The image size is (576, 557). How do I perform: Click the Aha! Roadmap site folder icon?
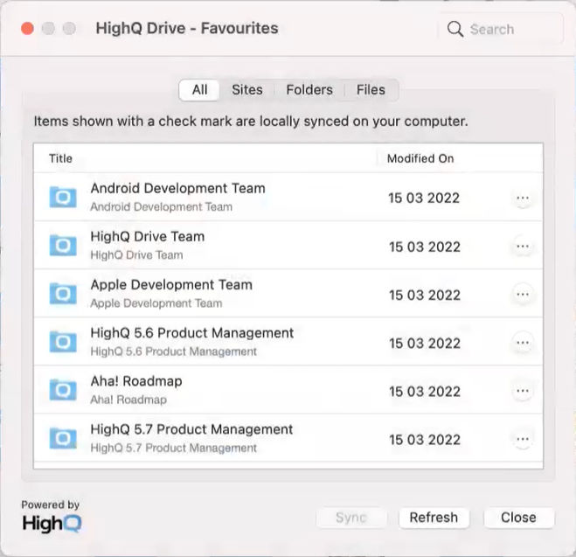point(63,390)
